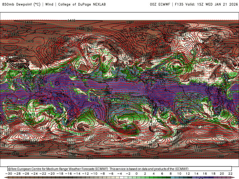This screenshot has width=239, height=179.
Task: Click the '-28' legend value
Action: tap(17, 174)
